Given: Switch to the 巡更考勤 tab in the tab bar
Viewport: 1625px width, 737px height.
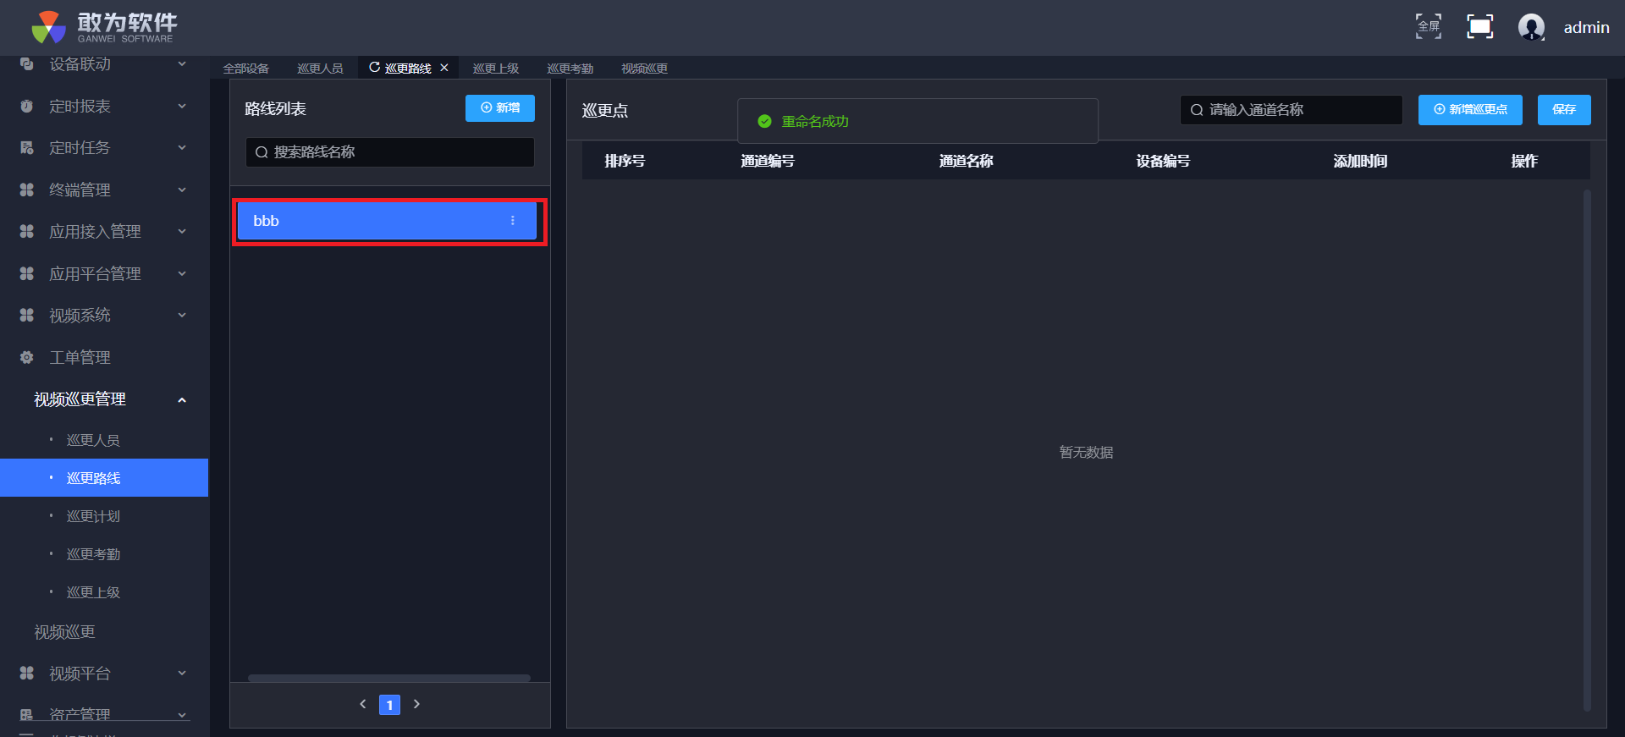Looking at the screenshot, I should coord(570,69).
